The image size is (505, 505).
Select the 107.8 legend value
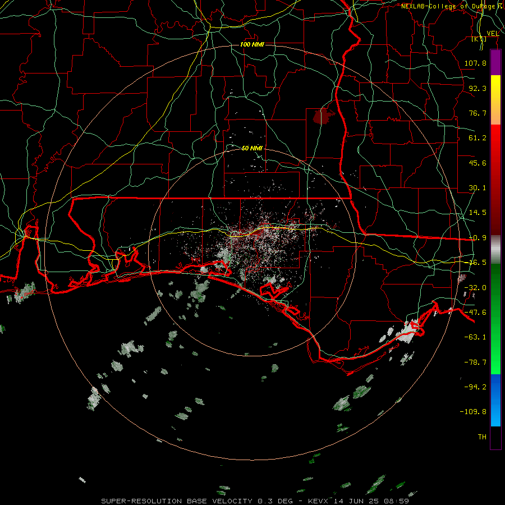(475, 63)
